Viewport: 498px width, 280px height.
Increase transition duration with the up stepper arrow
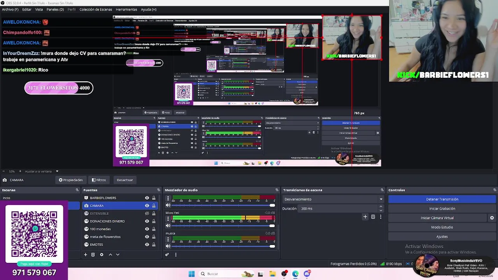coord(381,207)
